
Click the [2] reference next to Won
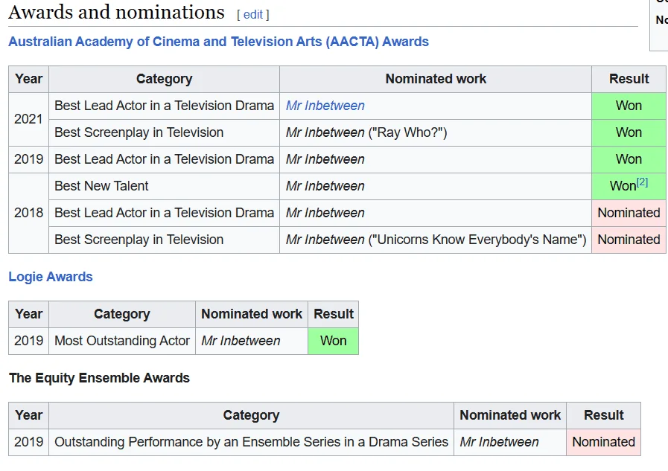(x=642, y=182)
